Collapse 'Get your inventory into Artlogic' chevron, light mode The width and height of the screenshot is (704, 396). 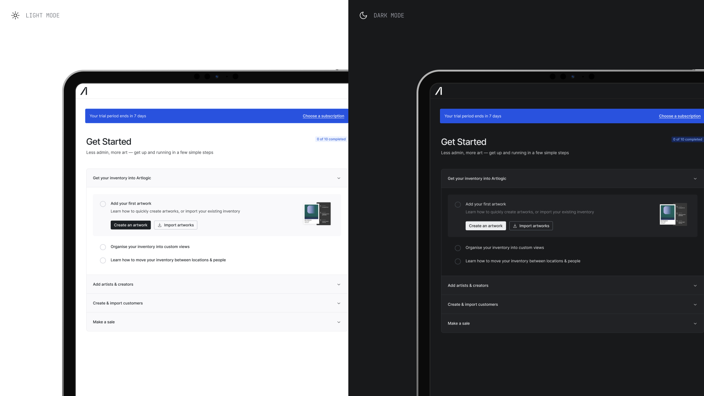click(339, 178)
